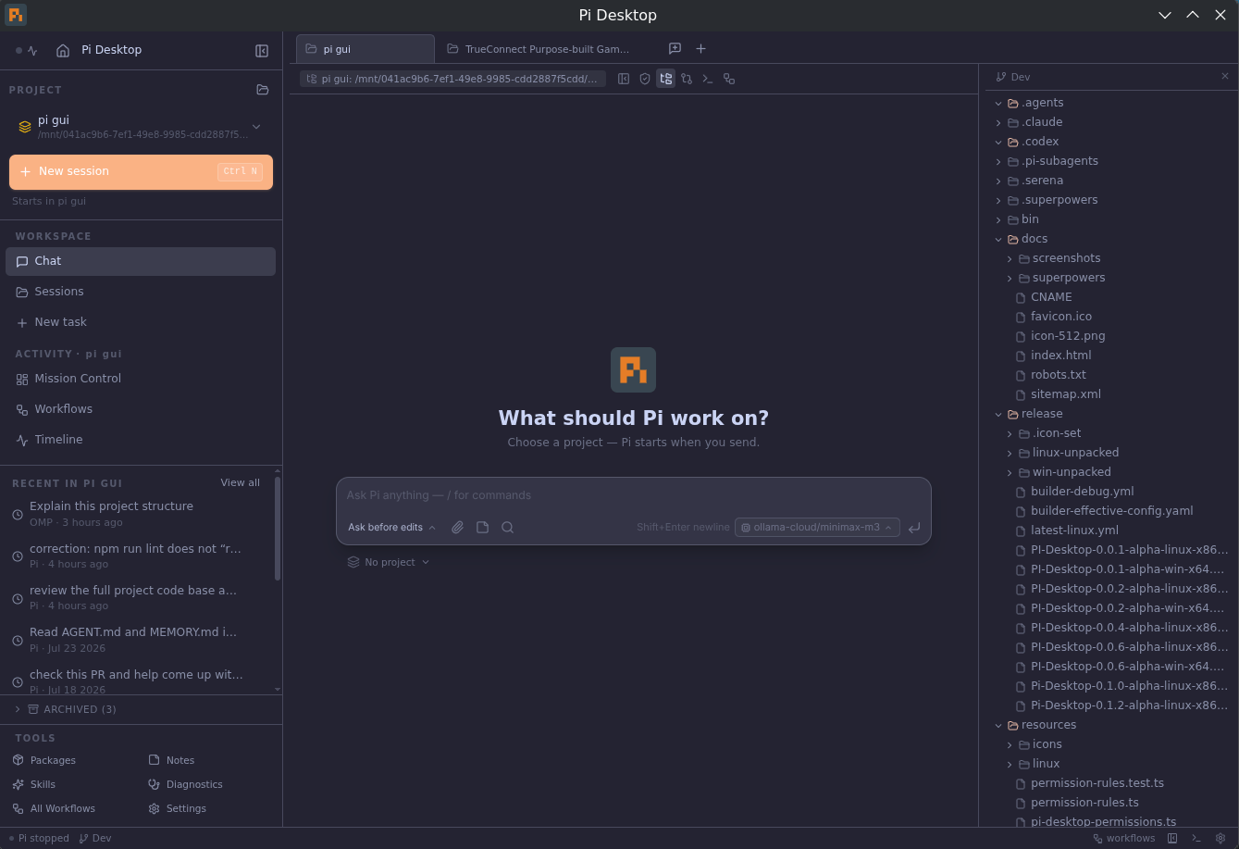Image resolution: width=1239 pixels, height=849 pixels.
Task: Open Packages tool
Action: click(x=44, y=760)
